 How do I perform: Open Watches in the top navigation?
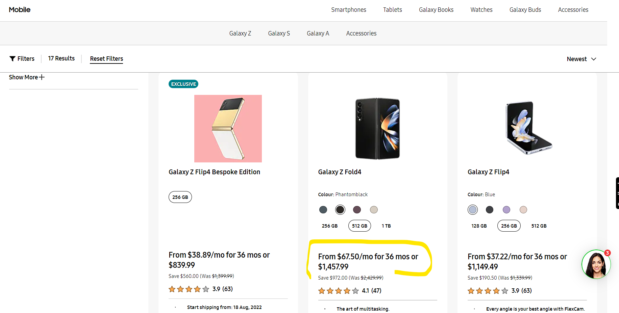(x=481, y=10)
